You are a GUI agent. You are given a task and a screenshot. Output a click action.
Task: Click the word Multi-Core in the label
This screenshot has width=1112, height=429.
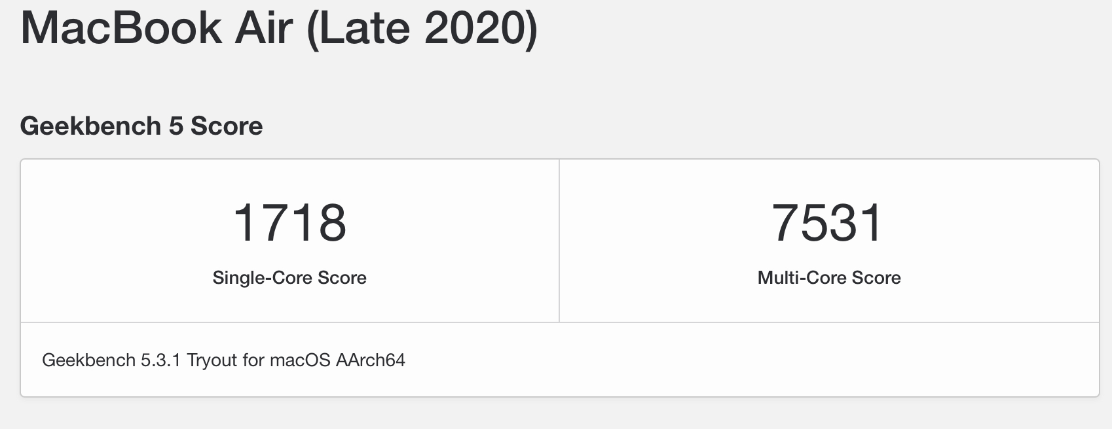(x=801, y=278)
